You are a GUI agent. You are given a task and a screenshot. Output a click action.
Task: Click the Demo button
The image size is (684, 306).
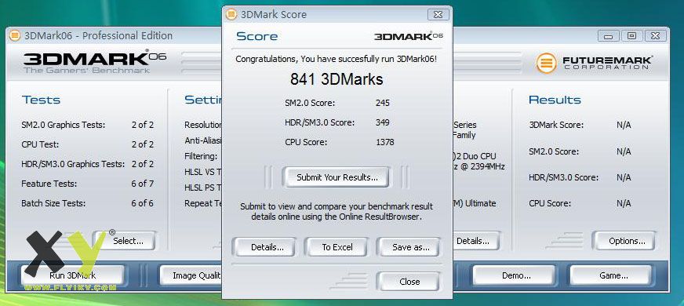pos(515,275)
